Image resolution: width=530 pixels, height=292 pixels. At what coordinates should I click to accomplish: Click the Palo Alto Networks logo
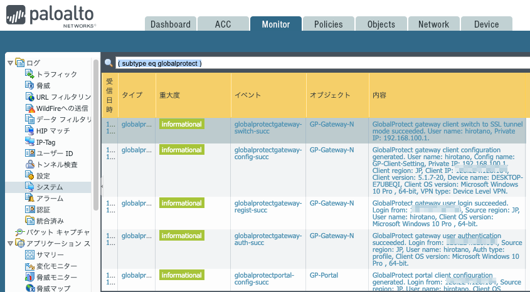50,16
